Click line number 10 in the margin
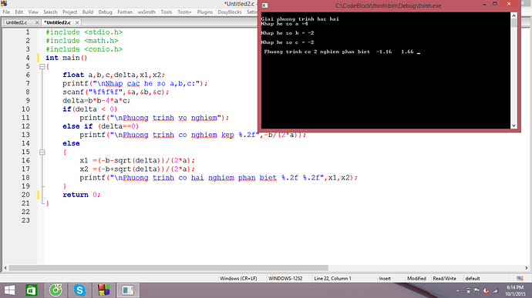This screenshot has width=532, height=298. click(x=25, y=109)
